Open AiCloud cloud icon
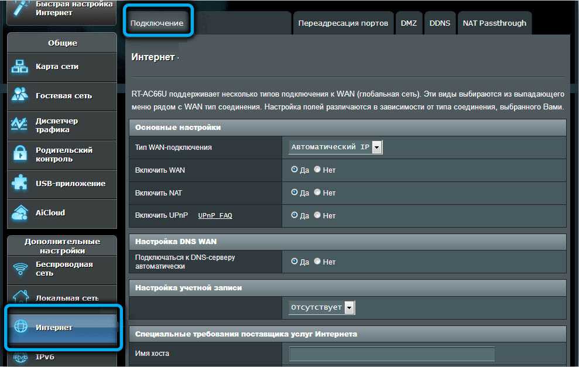 click(20, 212)
